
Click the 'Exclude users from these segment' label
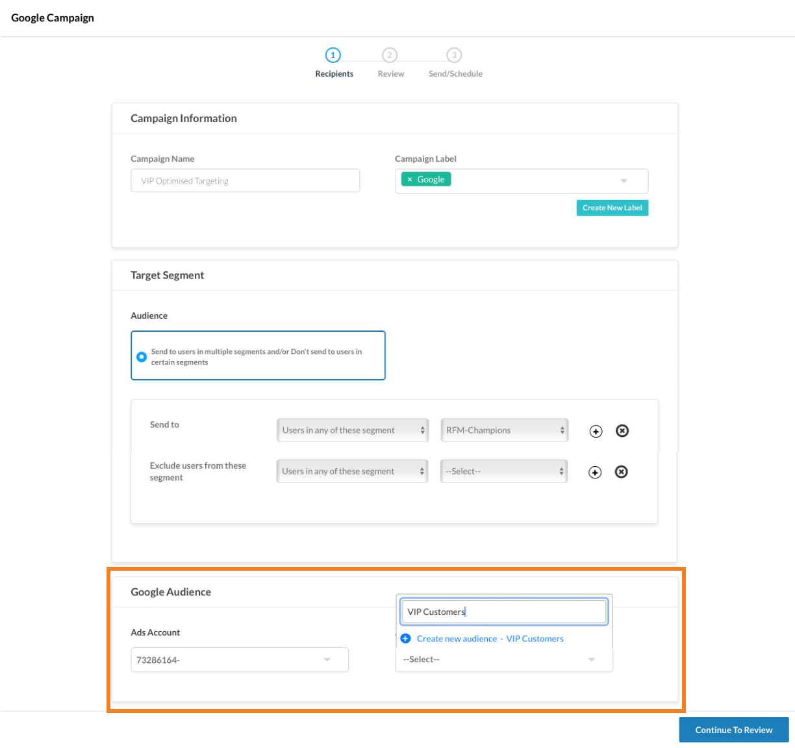[x=198, y=471]
